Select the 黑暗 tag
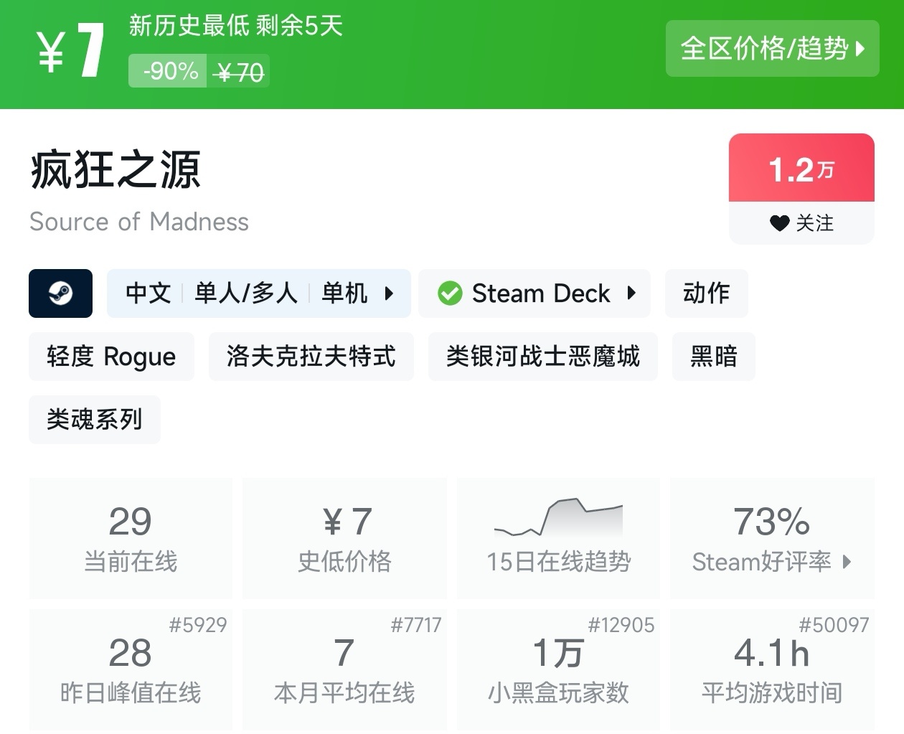This screenshot has height=734, width=904. click(714, 357)
